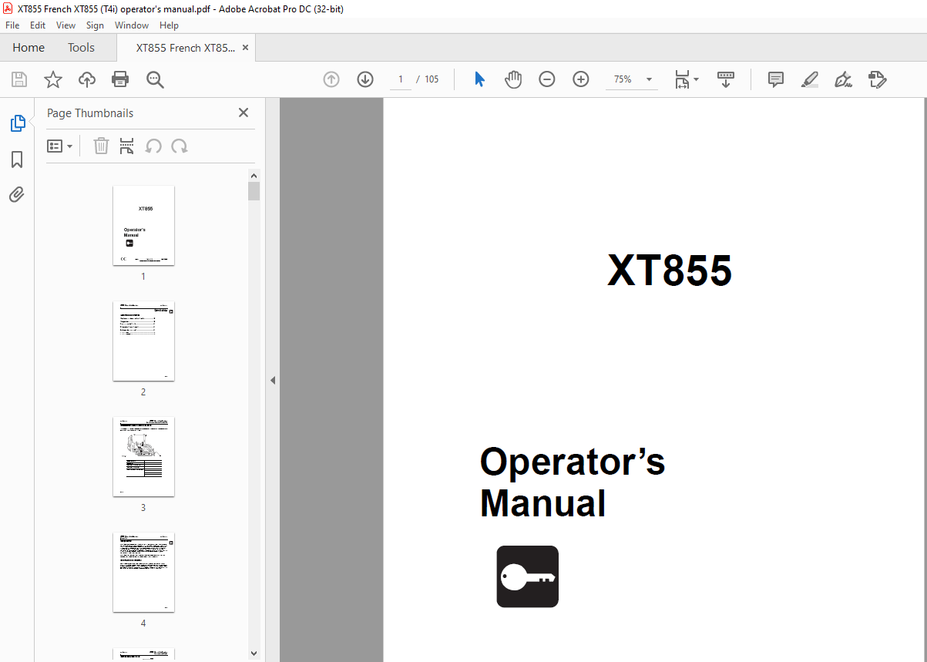Add a sticky note comment
This screenshot has height=662, width=927.
(776, 79)
